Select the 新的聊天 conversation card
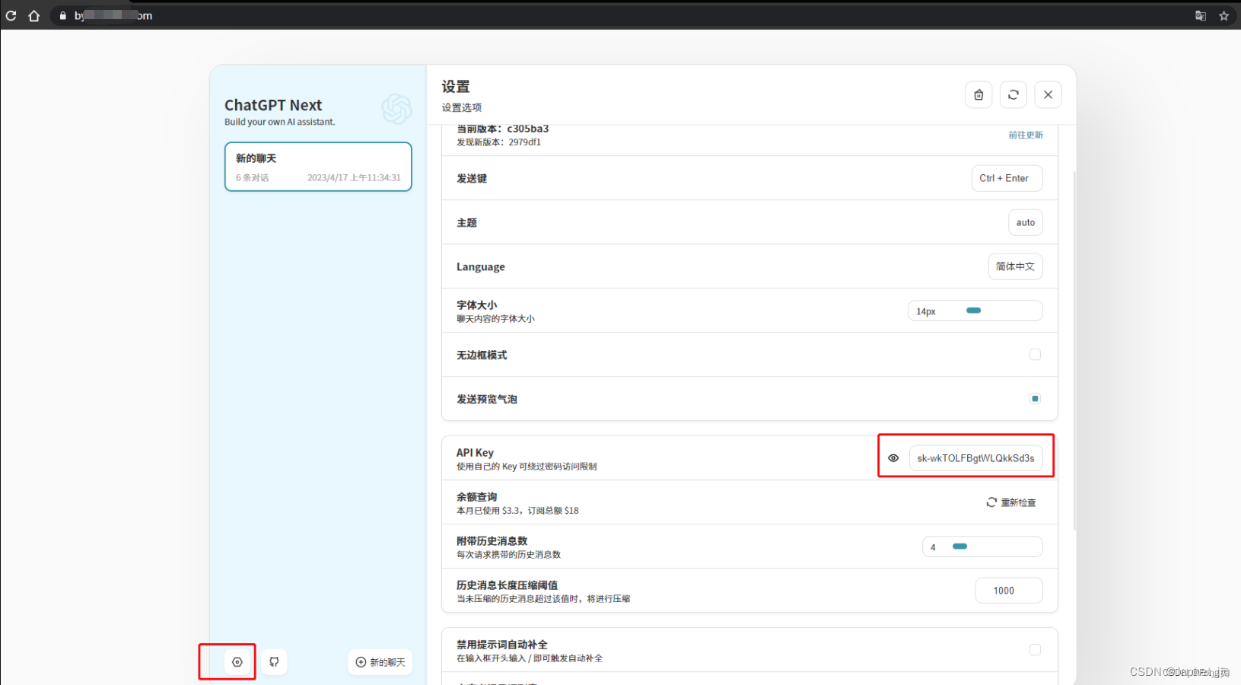The height and width of the screenshot is (685, 1241). [x=318, y=167]
